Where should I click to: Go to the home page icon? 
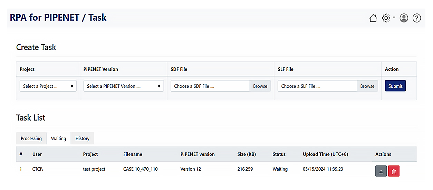(373, 18)
